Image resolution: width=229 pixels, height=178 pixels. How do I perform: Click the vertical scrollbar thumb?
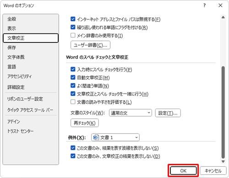click(223, 112)
